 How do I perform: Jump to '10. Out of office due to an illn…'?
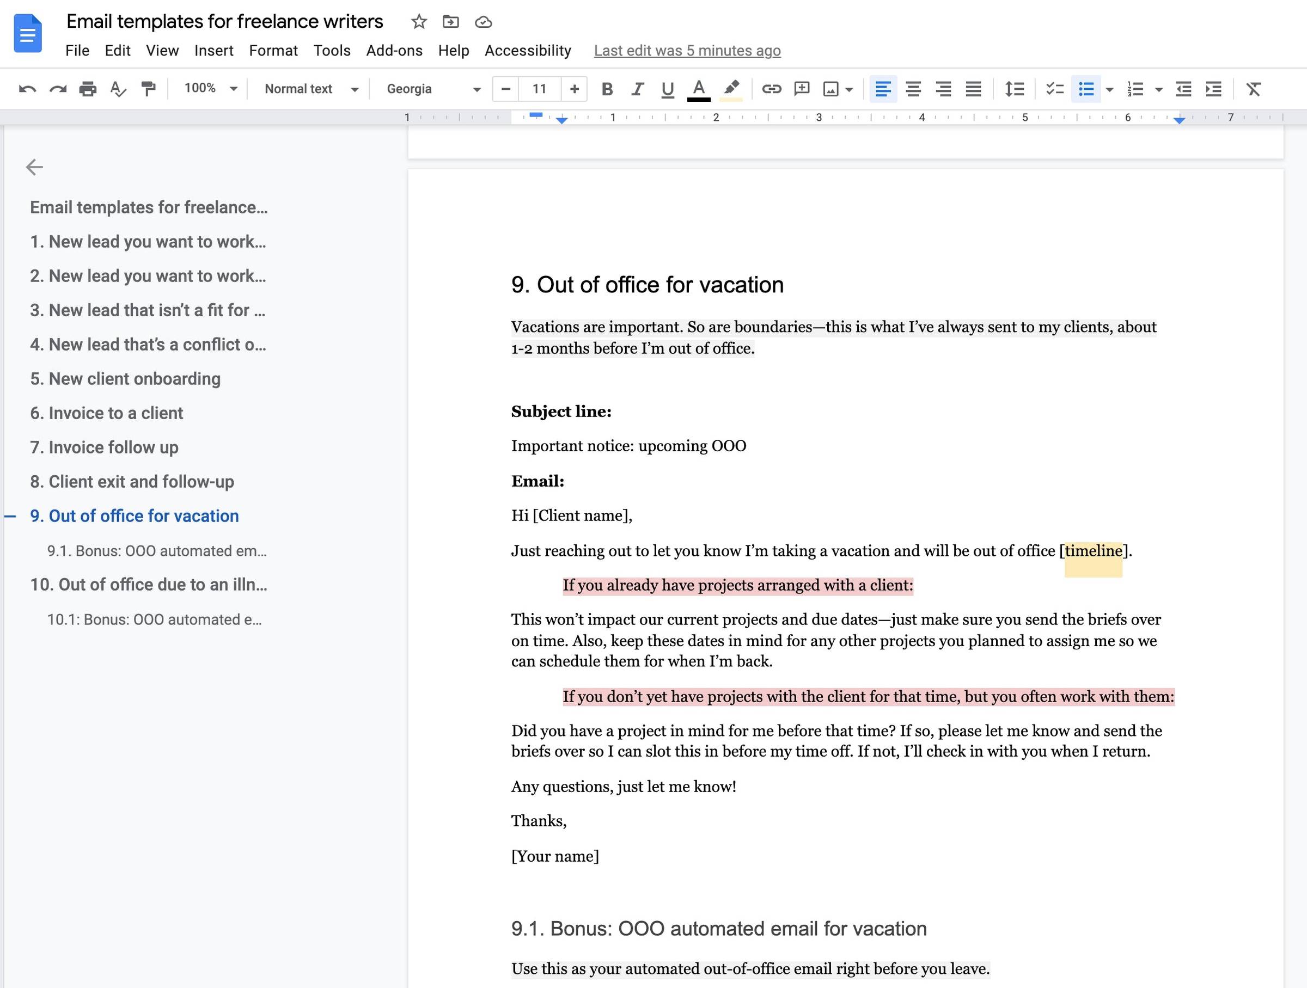click(148, 584)
